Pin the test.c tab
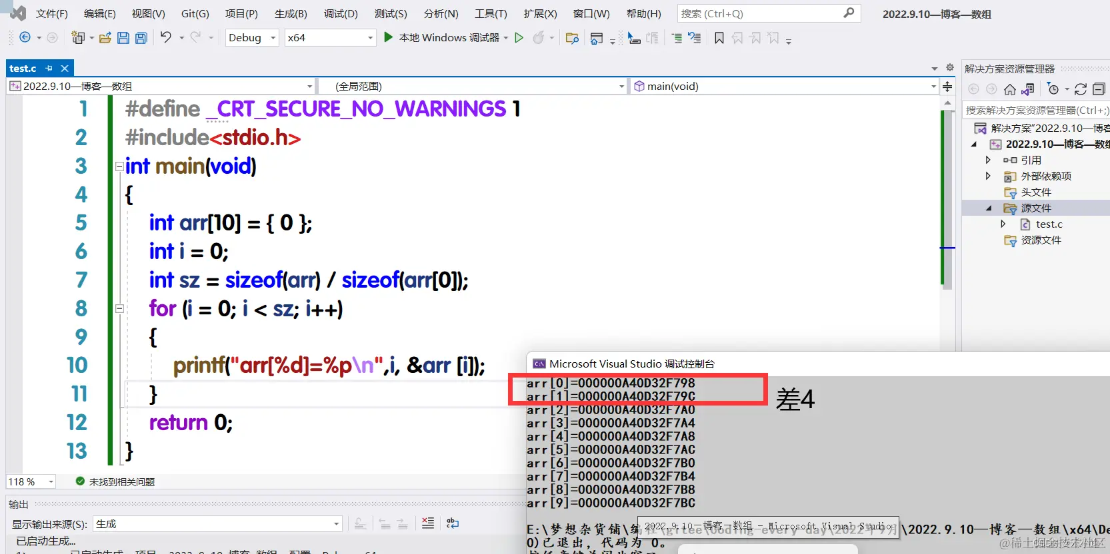The height and width of the screenshot is (554, 1110). pos(49,68)
